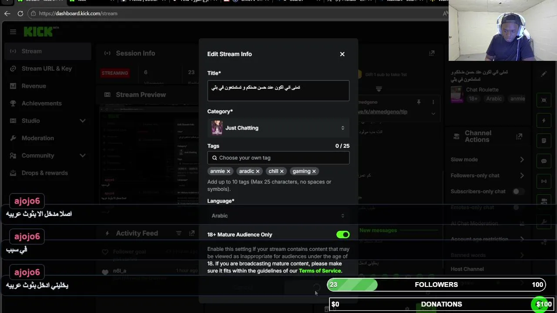Pop out the Activity Feed panel

(x=191, y=233)
